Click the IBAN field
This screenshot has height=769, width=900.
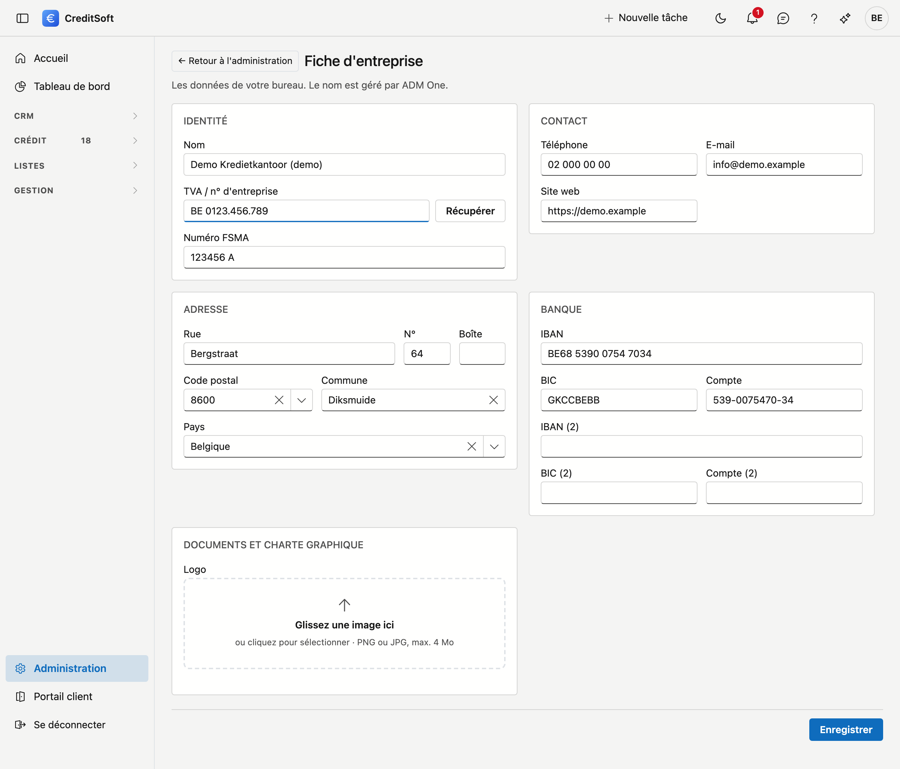tap(701, 354)
